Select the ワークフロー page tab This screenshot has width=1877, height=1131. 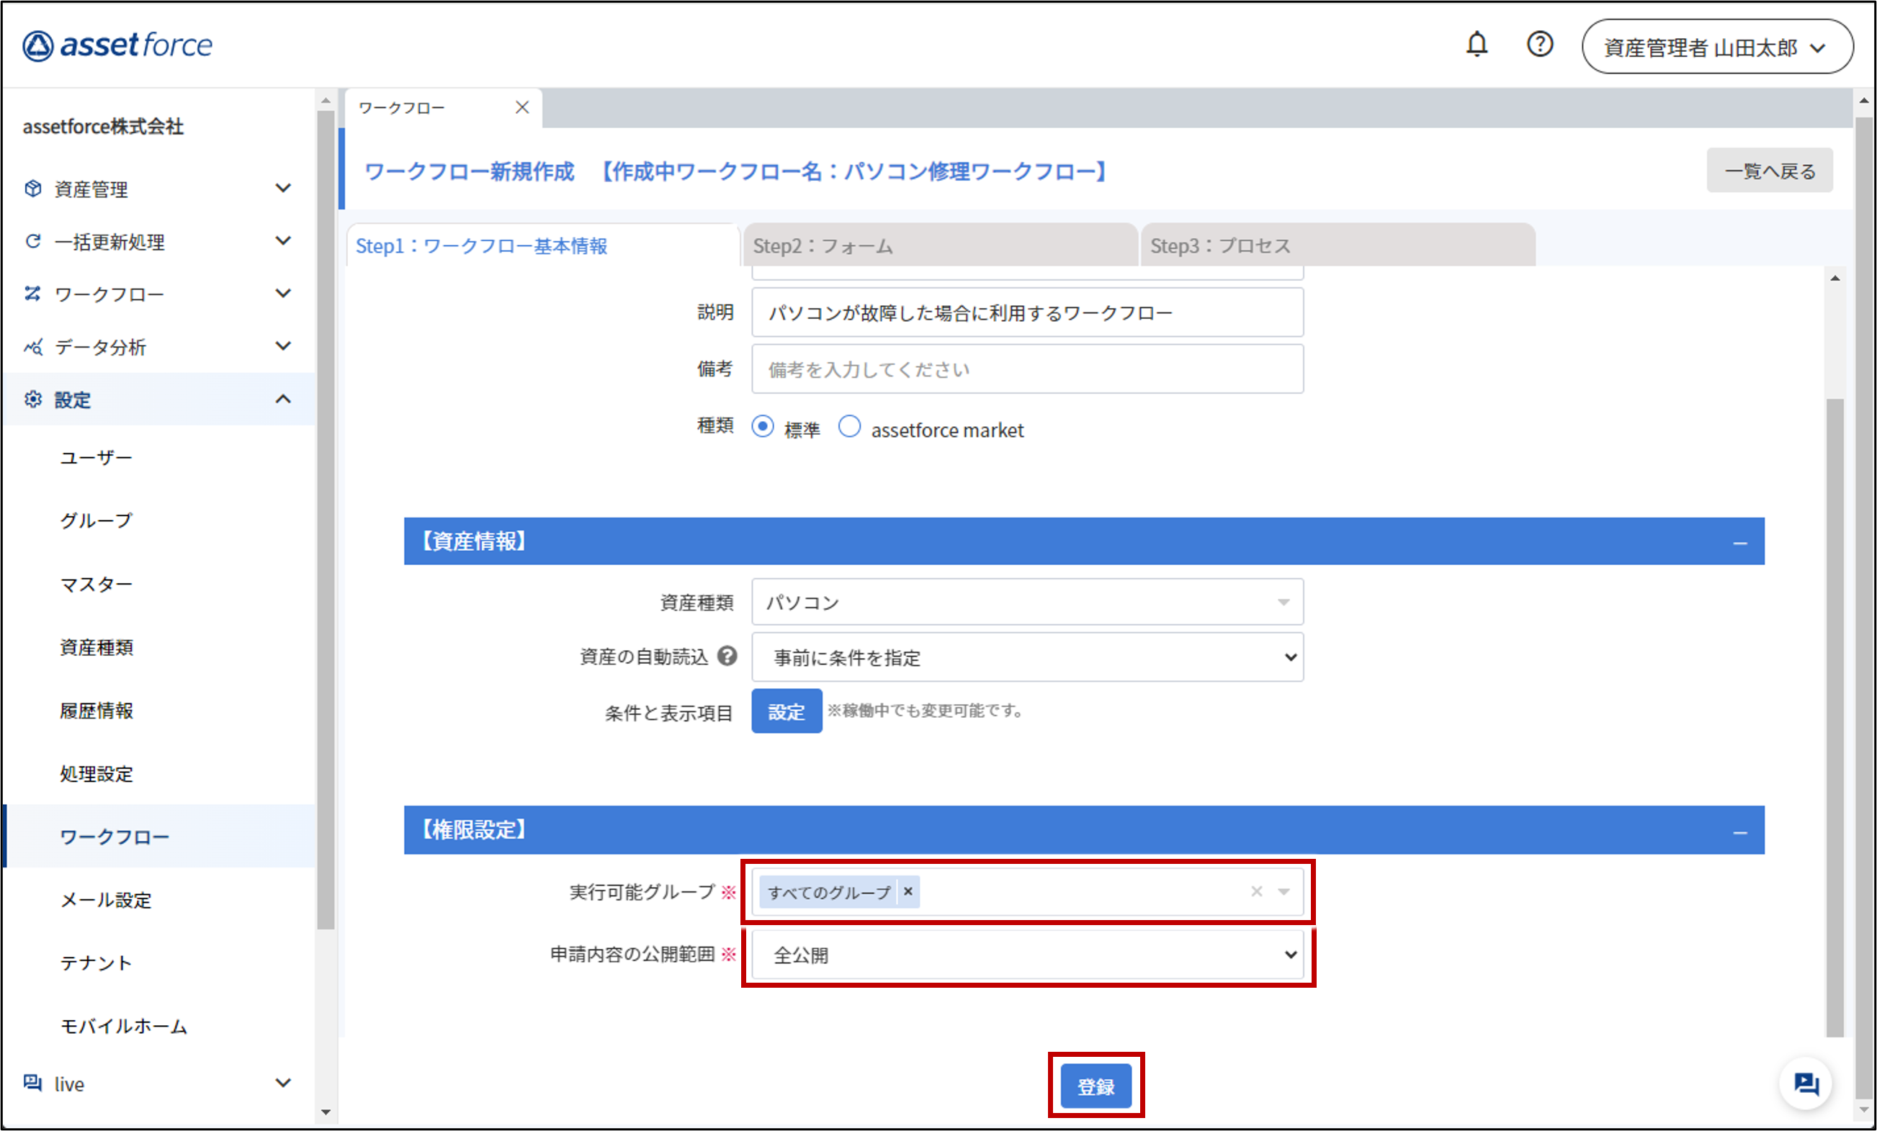click(444, 108)
